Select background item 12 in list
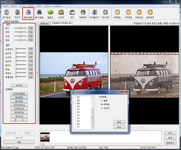Image resolution: width=181 pixels, height=150 pixels. pos(78,112)
